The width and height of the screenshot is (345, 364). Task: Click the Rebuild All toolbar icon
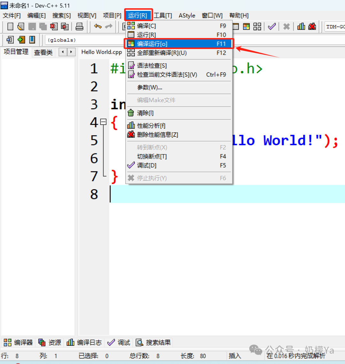(x=257, y=27)
